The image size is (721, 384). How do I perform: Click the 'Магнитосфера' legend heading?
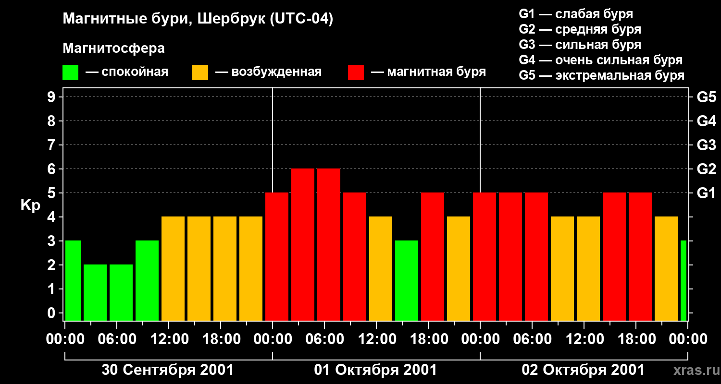pyautogui.click(x=113, y=48)
